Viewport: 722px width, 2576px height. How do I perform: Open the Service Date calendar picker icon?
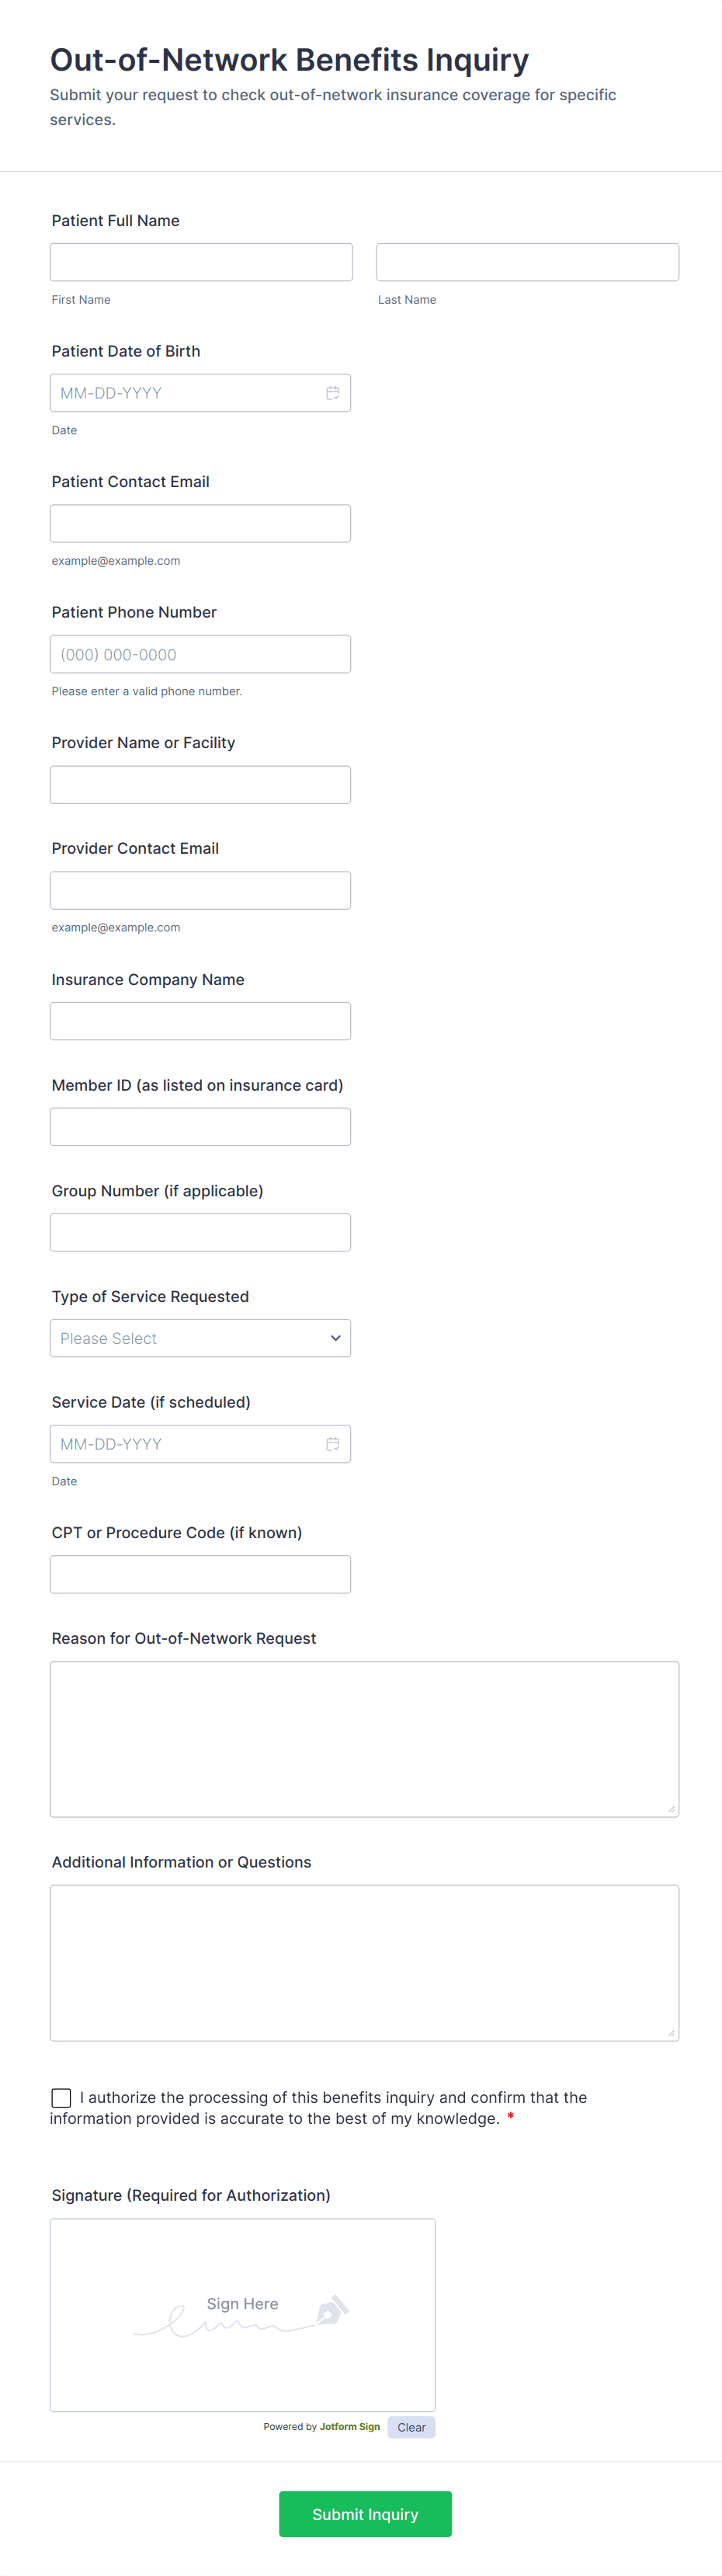click(x=333, y=1444)
